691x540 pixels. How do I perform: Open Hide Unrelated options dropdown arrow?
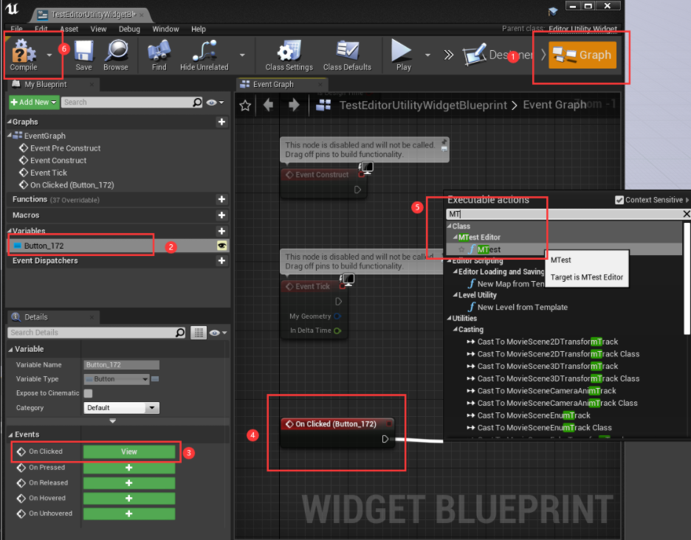pos(242,55)
